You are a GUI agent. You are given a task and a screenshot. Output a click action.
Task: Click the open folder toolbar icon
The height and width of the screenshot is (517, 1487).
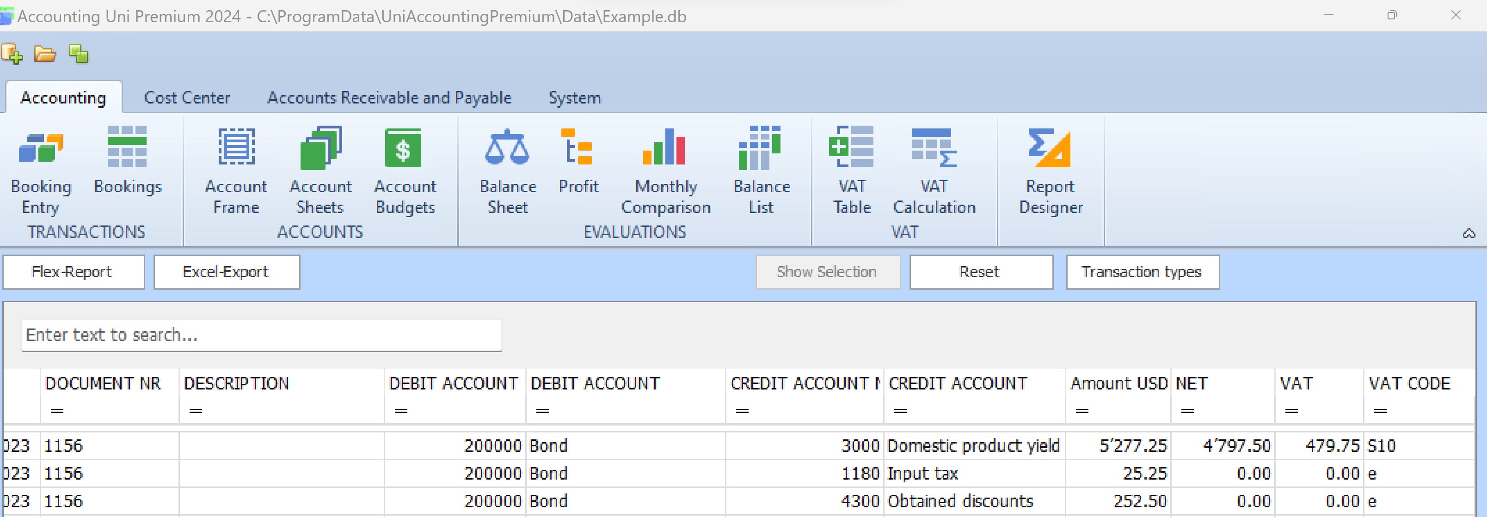(45, 54)
